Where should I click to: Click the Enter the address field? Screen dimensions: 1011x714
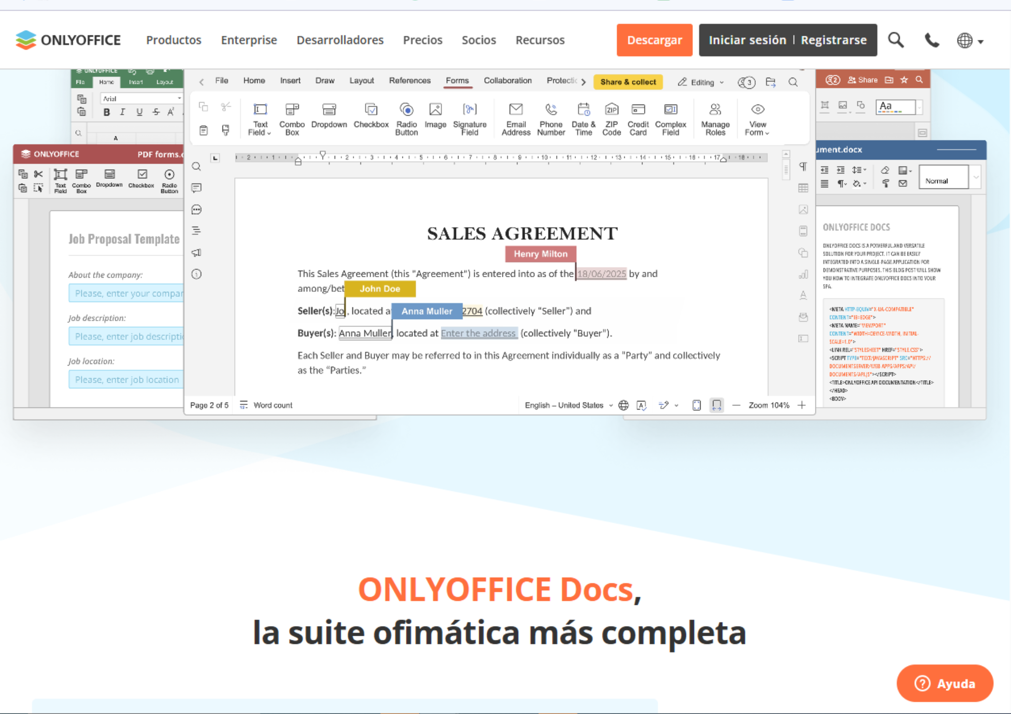[x=479, y=333]
